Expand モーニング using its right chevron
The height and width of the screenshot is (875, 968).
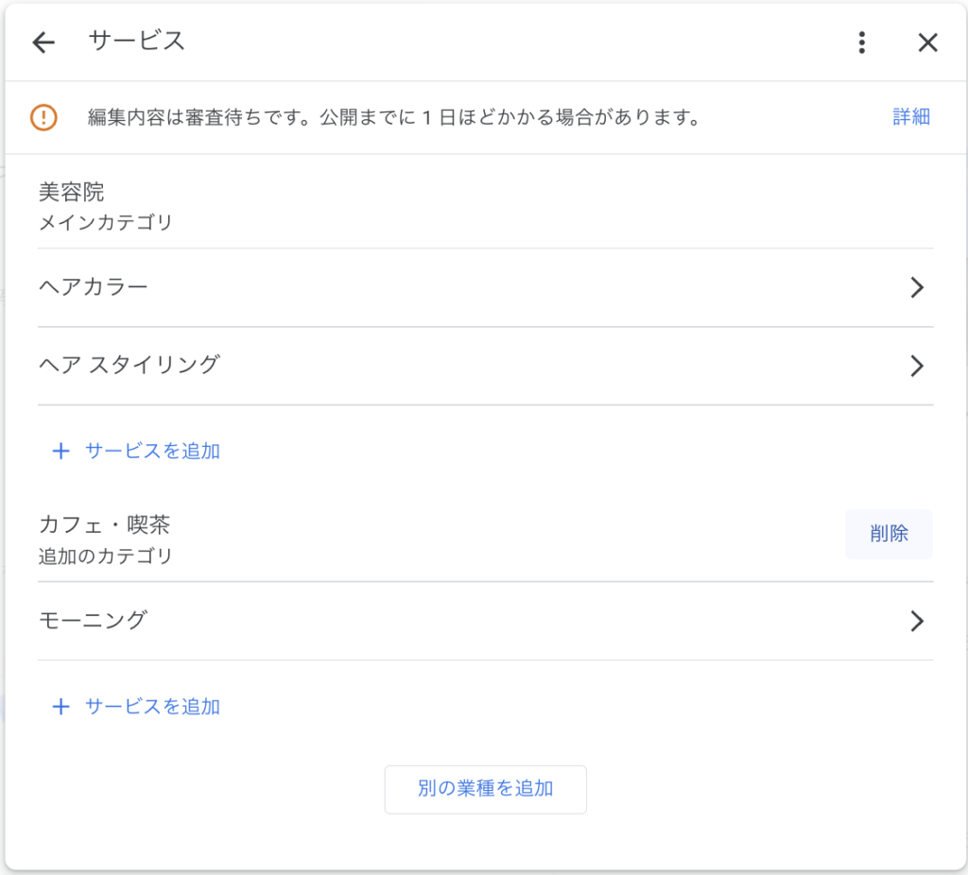(915, 621)
